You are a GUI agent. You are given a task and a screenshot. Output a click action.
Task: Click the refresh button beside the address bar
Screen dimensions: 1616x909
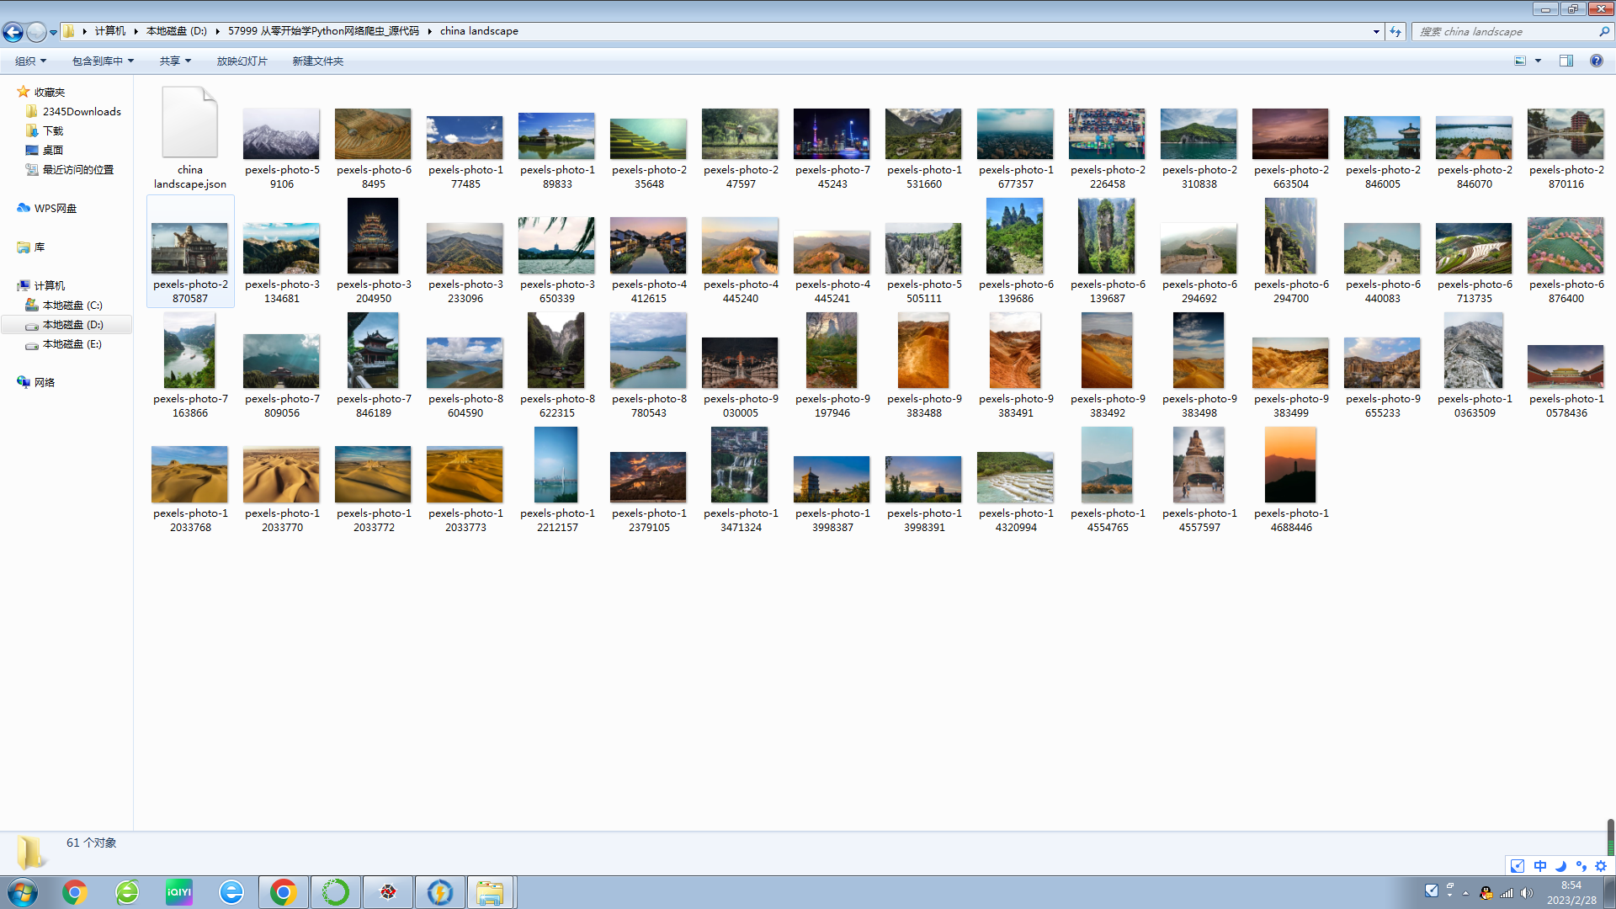(1395, 32)
